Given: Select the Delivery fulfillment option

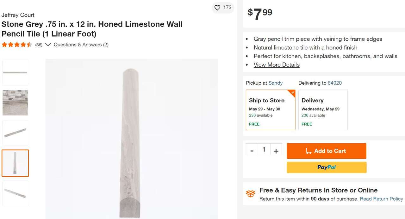Looking at the screenshot, I should (323, 110).
